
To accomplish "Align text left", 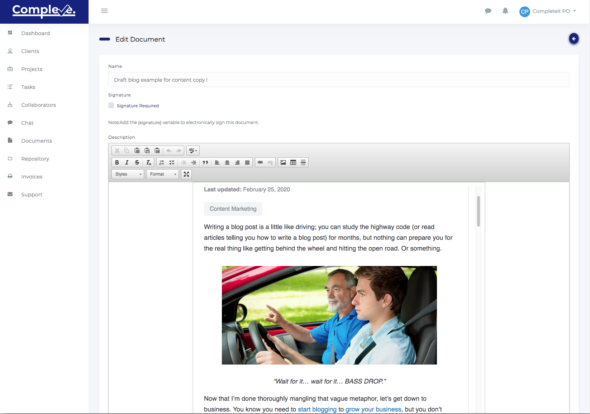I will (217, 162).
